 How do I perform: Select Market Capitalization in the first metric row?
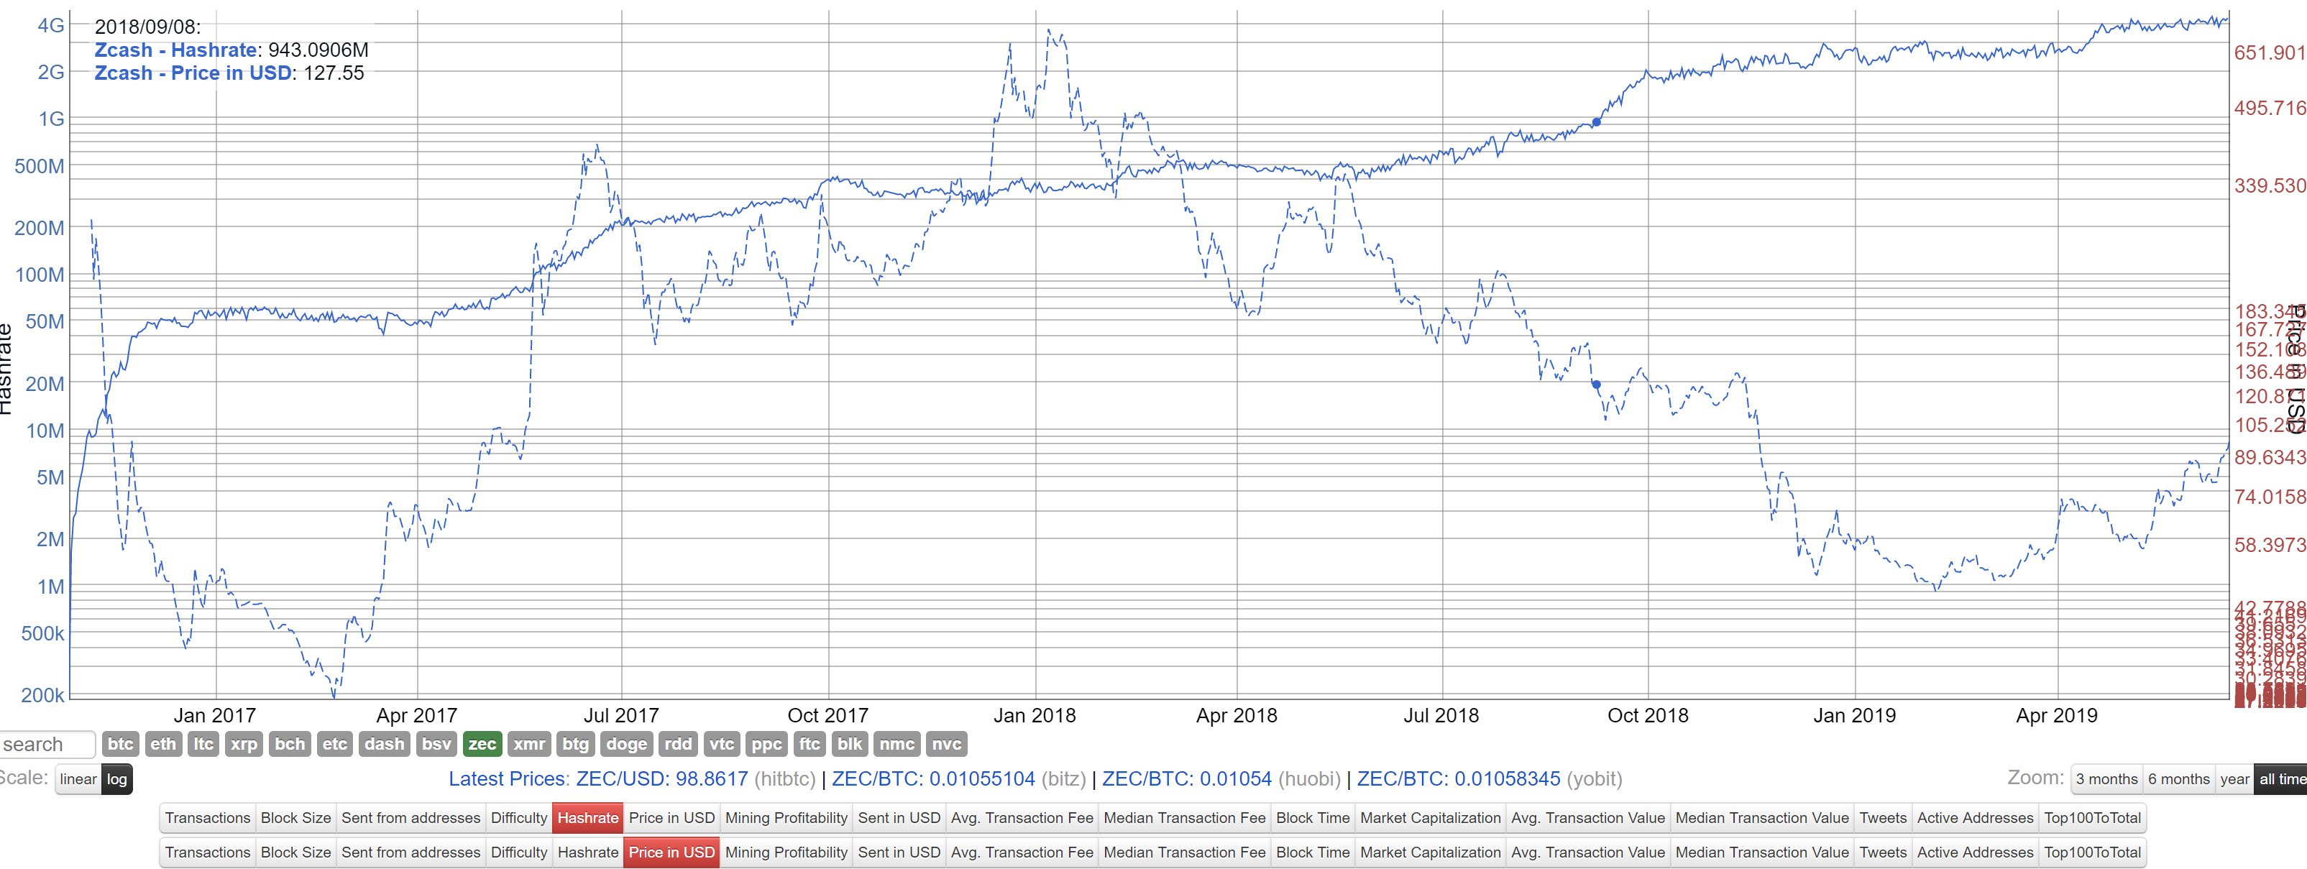[1429, 818]
